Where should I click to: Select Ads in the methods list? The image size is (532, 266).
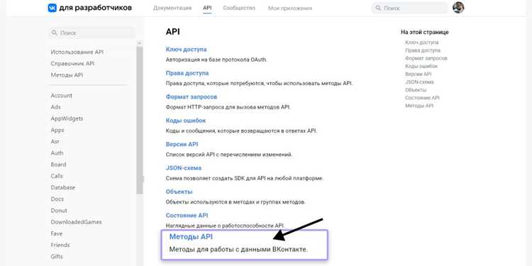tap(55, 107)
